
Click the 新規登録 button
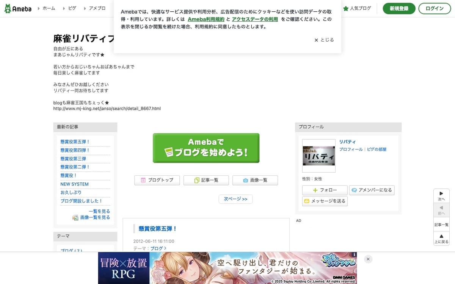coord(399,8)
